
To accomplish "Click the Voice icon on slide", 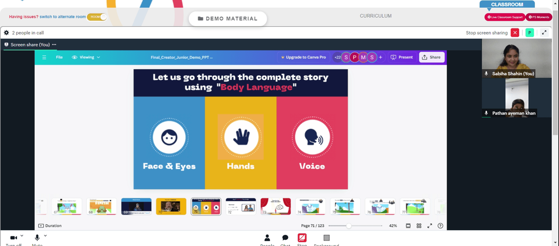I will [312, 137].
